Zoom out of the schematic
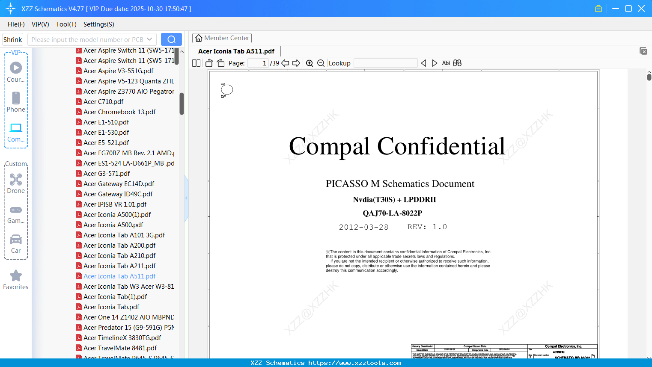 tap(321, 63)
